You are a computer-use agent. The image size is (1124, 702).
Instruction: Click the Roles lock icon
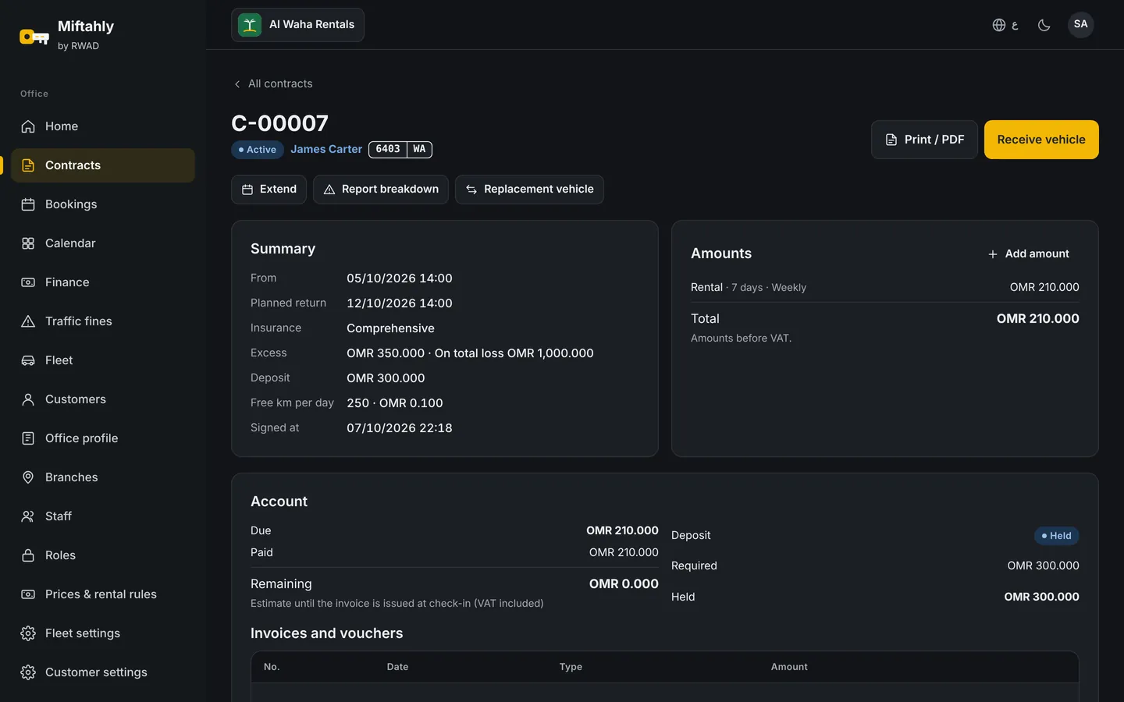tap(28, 555)
